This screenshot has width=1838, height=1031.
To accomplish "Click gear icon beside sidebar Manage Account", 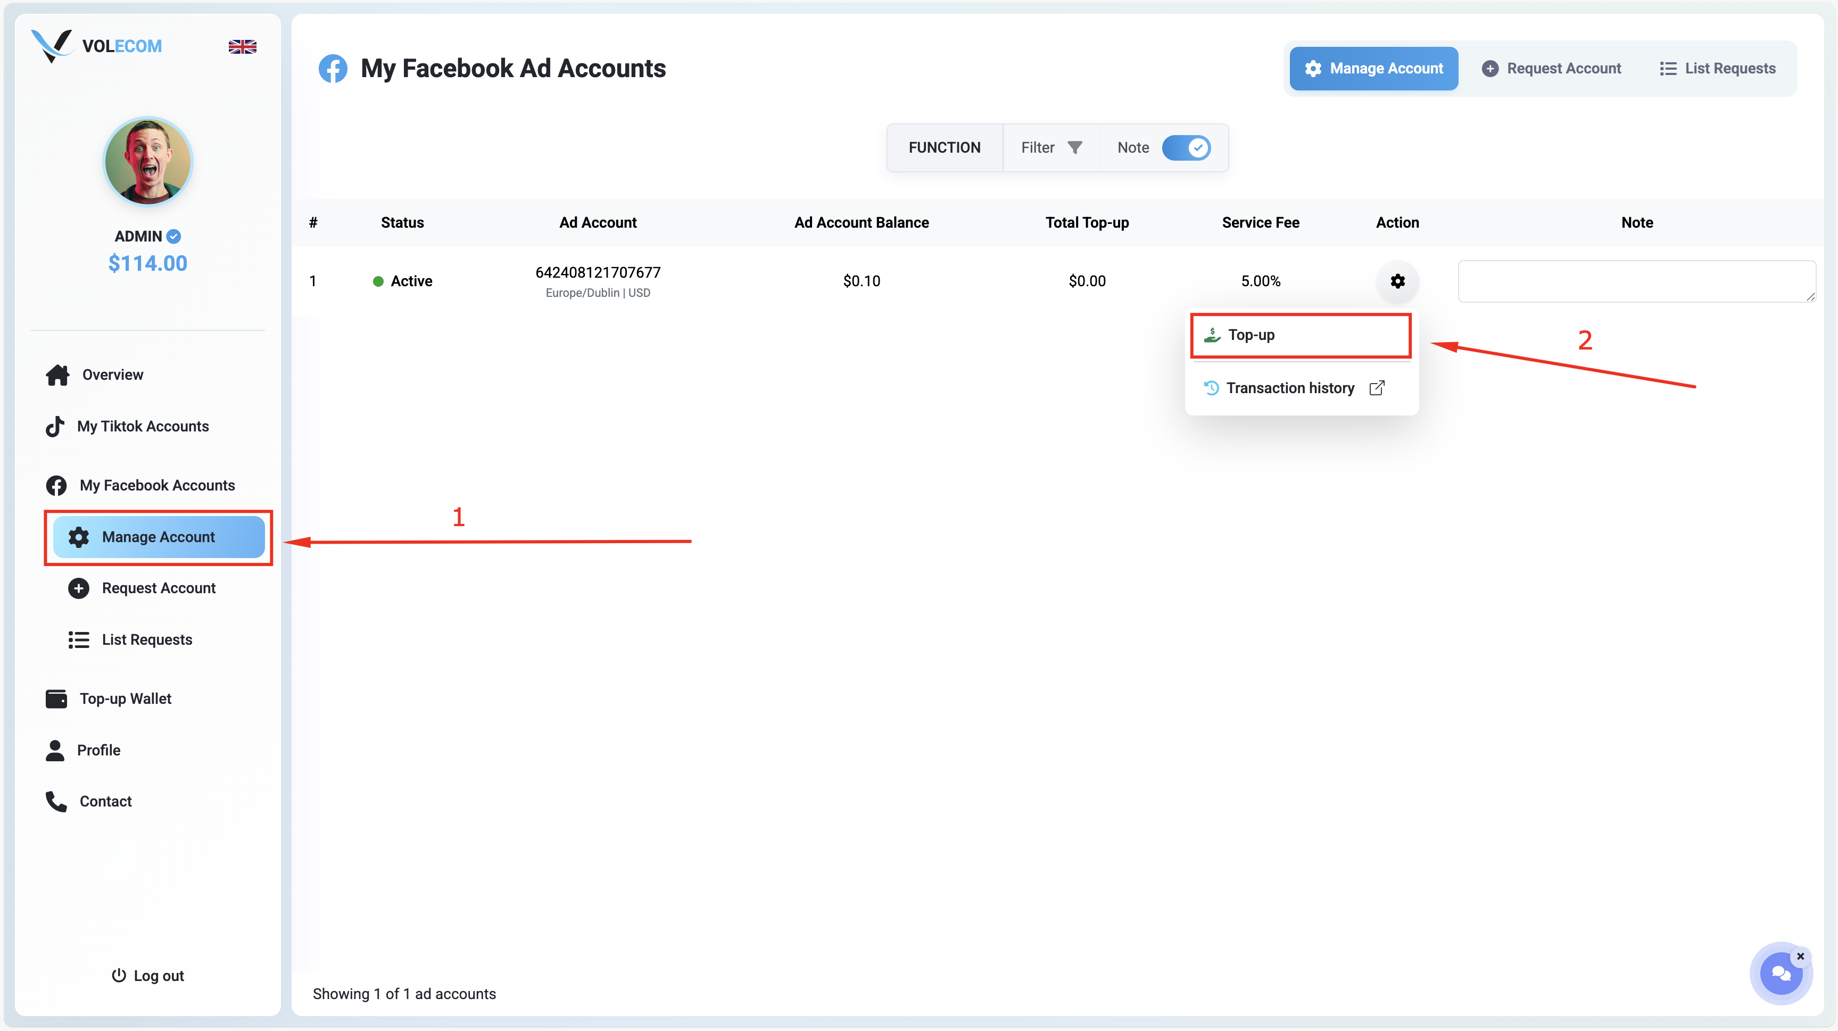I will click(x=78, y=537).
